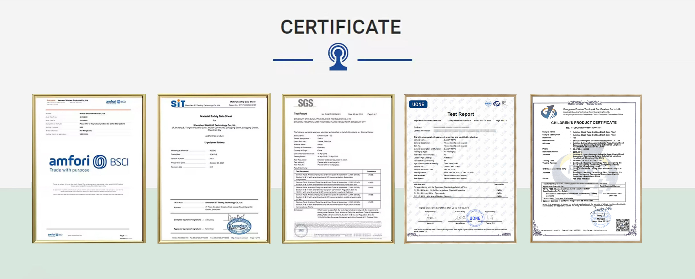
Task: Open the Children's Product Certificate image
Action: point(586,169)
